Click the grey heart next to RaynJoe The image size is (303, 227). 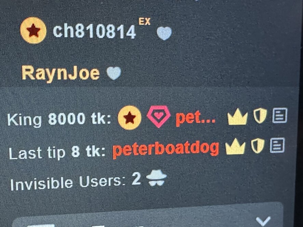click(x=114, y=73)
